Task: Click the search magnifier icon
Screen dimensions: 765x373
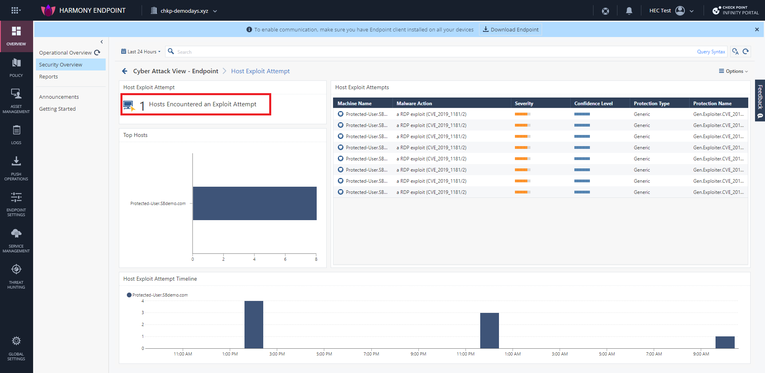Action: coord(171,51)
